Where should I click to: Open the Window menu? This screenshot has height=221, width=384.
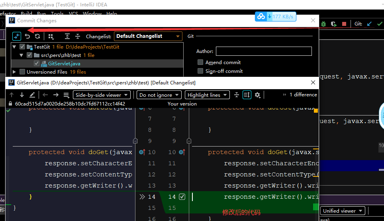click(x=92, y=14)
